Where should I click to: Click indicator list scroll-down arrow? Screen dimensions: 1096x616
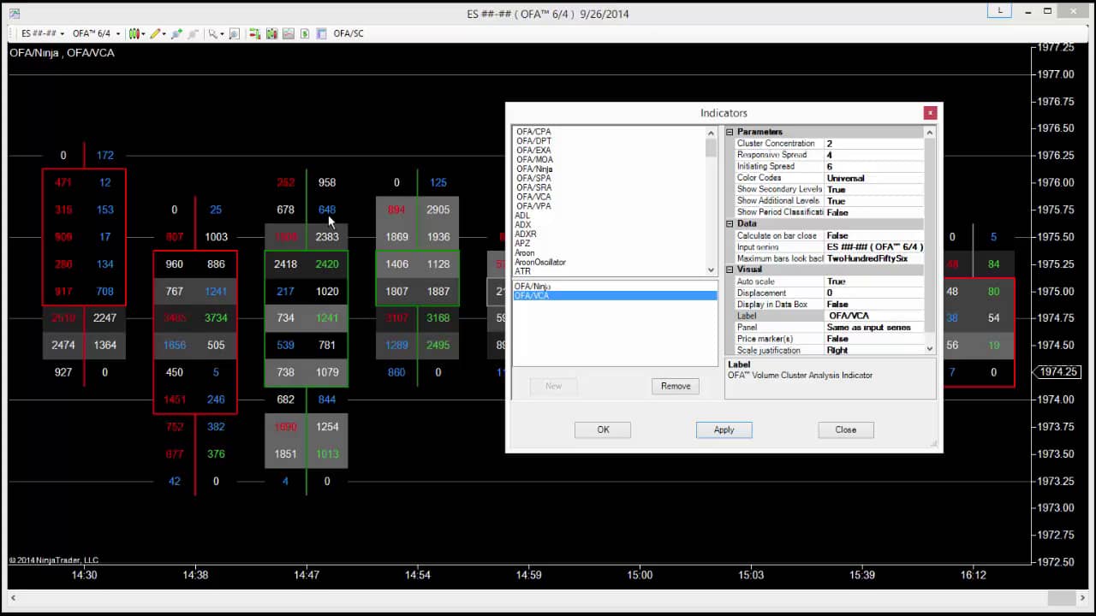pyautogui.click(x=711, y=270)
